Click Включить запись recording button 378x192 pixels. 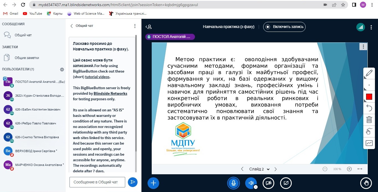pos(284,27)
